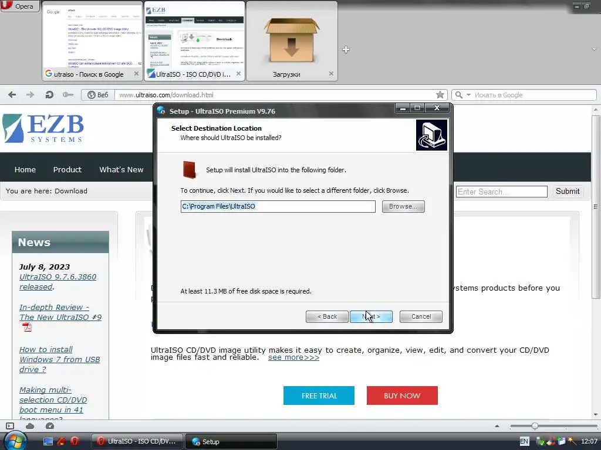Viewport: 601px width, 450px height.
Task: Click the red flame quick launch icon
Action: 61,441
